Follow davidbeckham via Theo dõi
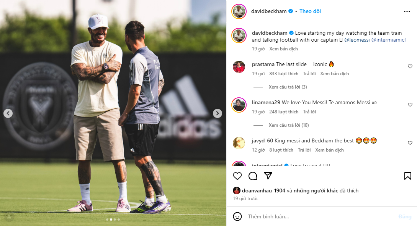Screen dimensions: 417x226 [x=310, y=11]
